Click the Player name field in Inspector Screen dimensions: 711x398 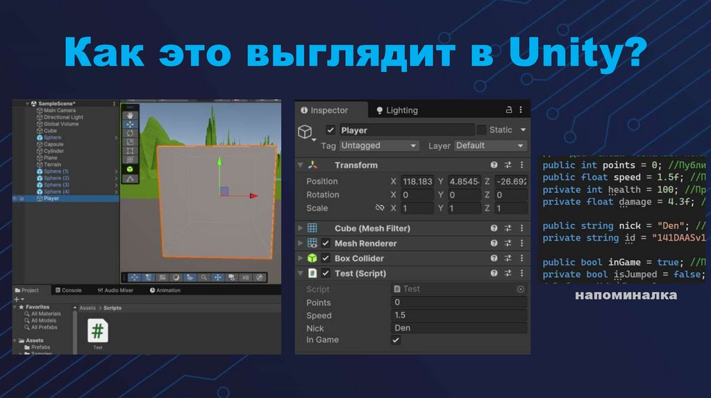[x=407, y=130]
